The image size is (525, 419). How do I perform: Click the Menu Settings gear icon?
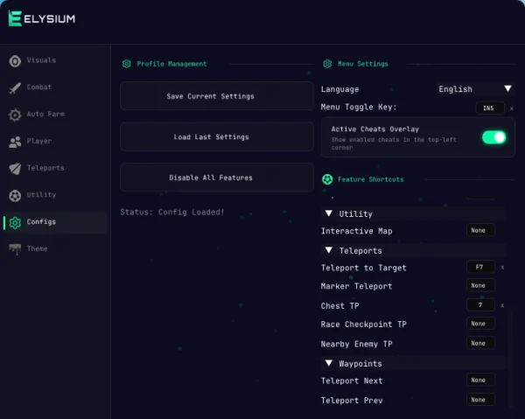(327, 64)
